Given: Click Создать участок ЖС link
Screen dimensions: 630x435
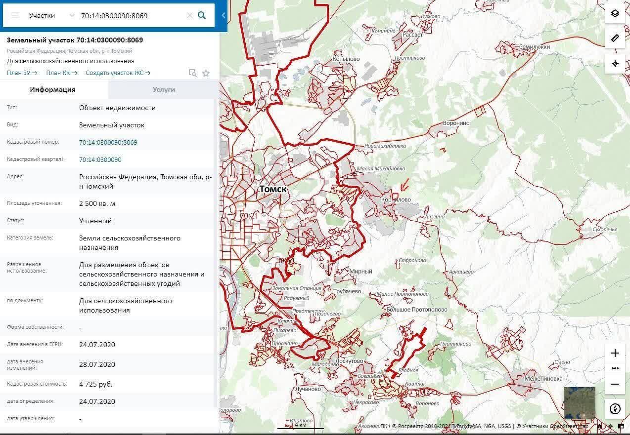Looking at the screenshot, I should click(118, 73).
